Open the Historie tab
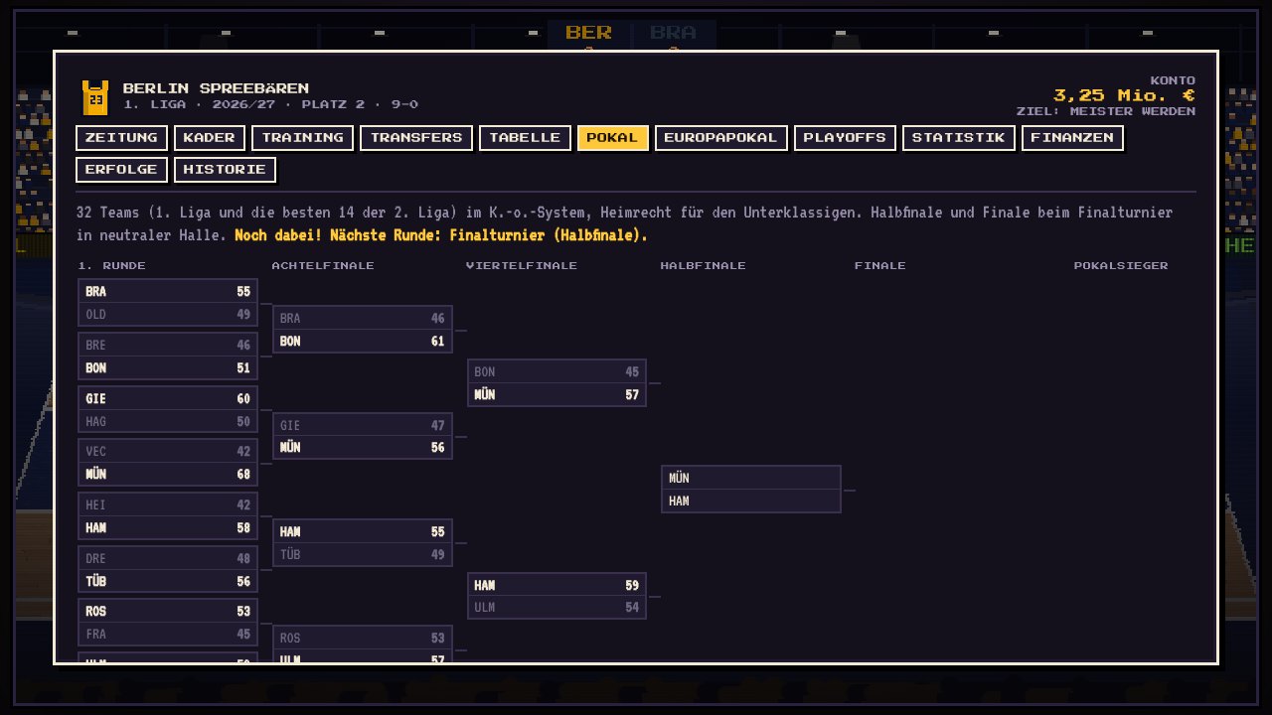This screenshot has width=1272, height=715. point(225,170)
